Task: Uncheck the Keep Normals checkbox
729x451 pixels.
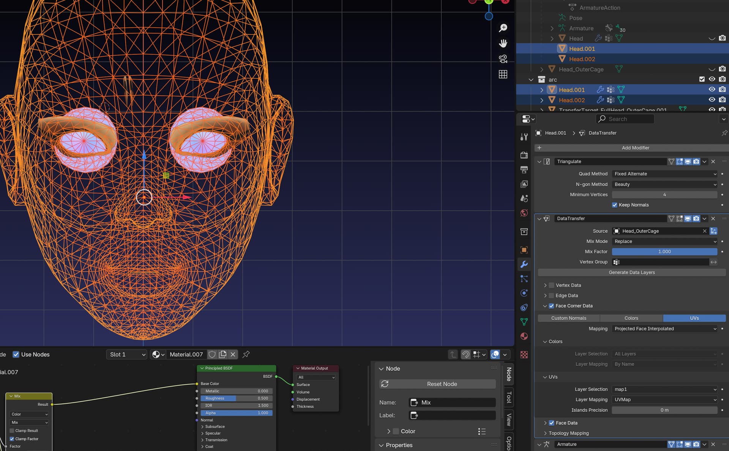Action: pos(614,205)
